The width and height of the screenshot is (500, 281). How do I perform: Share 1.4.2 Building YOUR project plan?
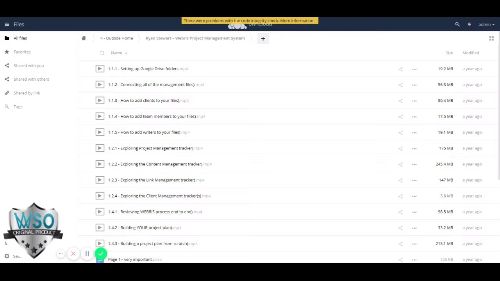(x=400, y=228)
